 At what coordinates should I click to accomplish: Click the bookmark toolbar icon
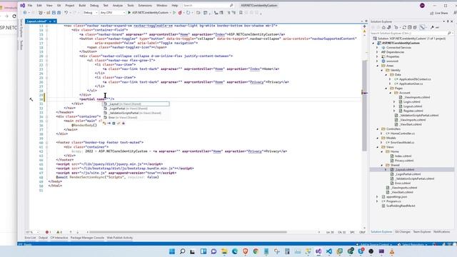pos(241,13)
